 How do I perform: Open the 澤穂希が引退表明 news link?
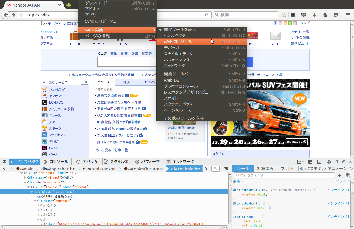(x=111, y=96)
